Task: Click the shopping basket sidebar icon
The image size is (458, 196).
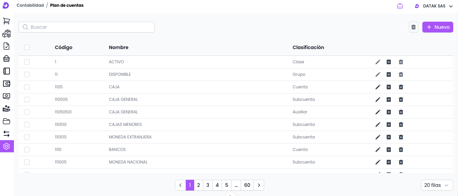Action: click(6, 59)
